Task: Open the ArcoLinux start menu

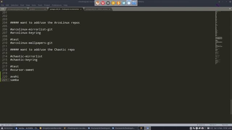Action: (7, 128)
